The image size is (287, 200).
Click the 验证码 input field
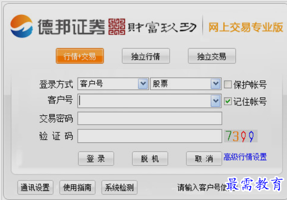point(150,136)
